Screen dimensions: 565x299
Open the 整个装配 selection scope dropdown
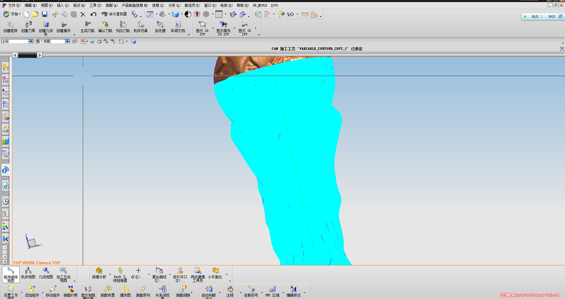67,42
